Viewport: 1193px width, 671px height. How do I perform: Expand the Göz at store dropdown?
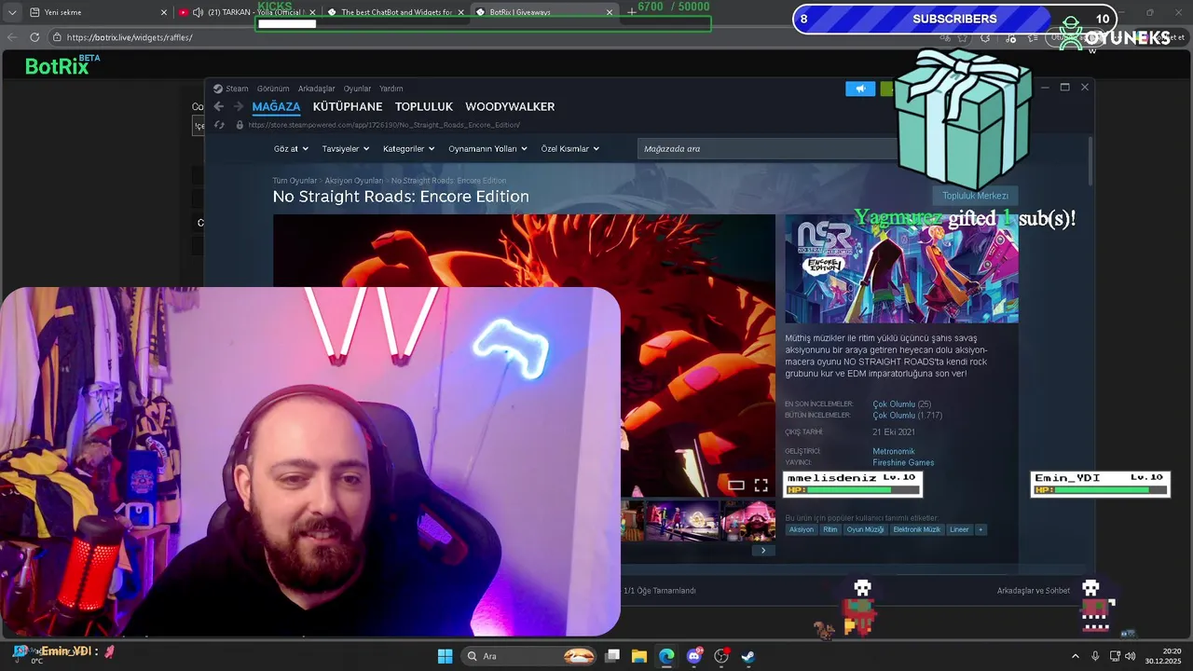pyautogui.click(x=291, y=148)
